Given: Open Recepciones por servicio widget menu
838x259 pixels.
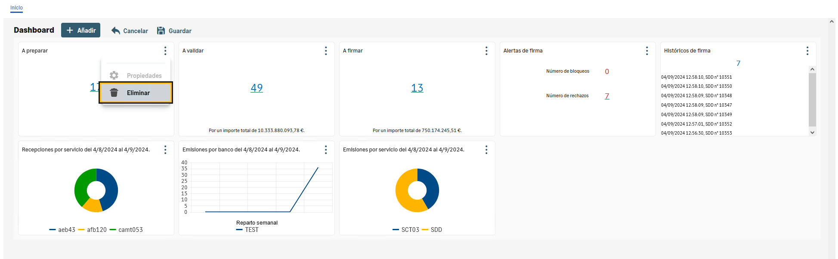Looking at the screenshot, I should [x=165, y=150].
